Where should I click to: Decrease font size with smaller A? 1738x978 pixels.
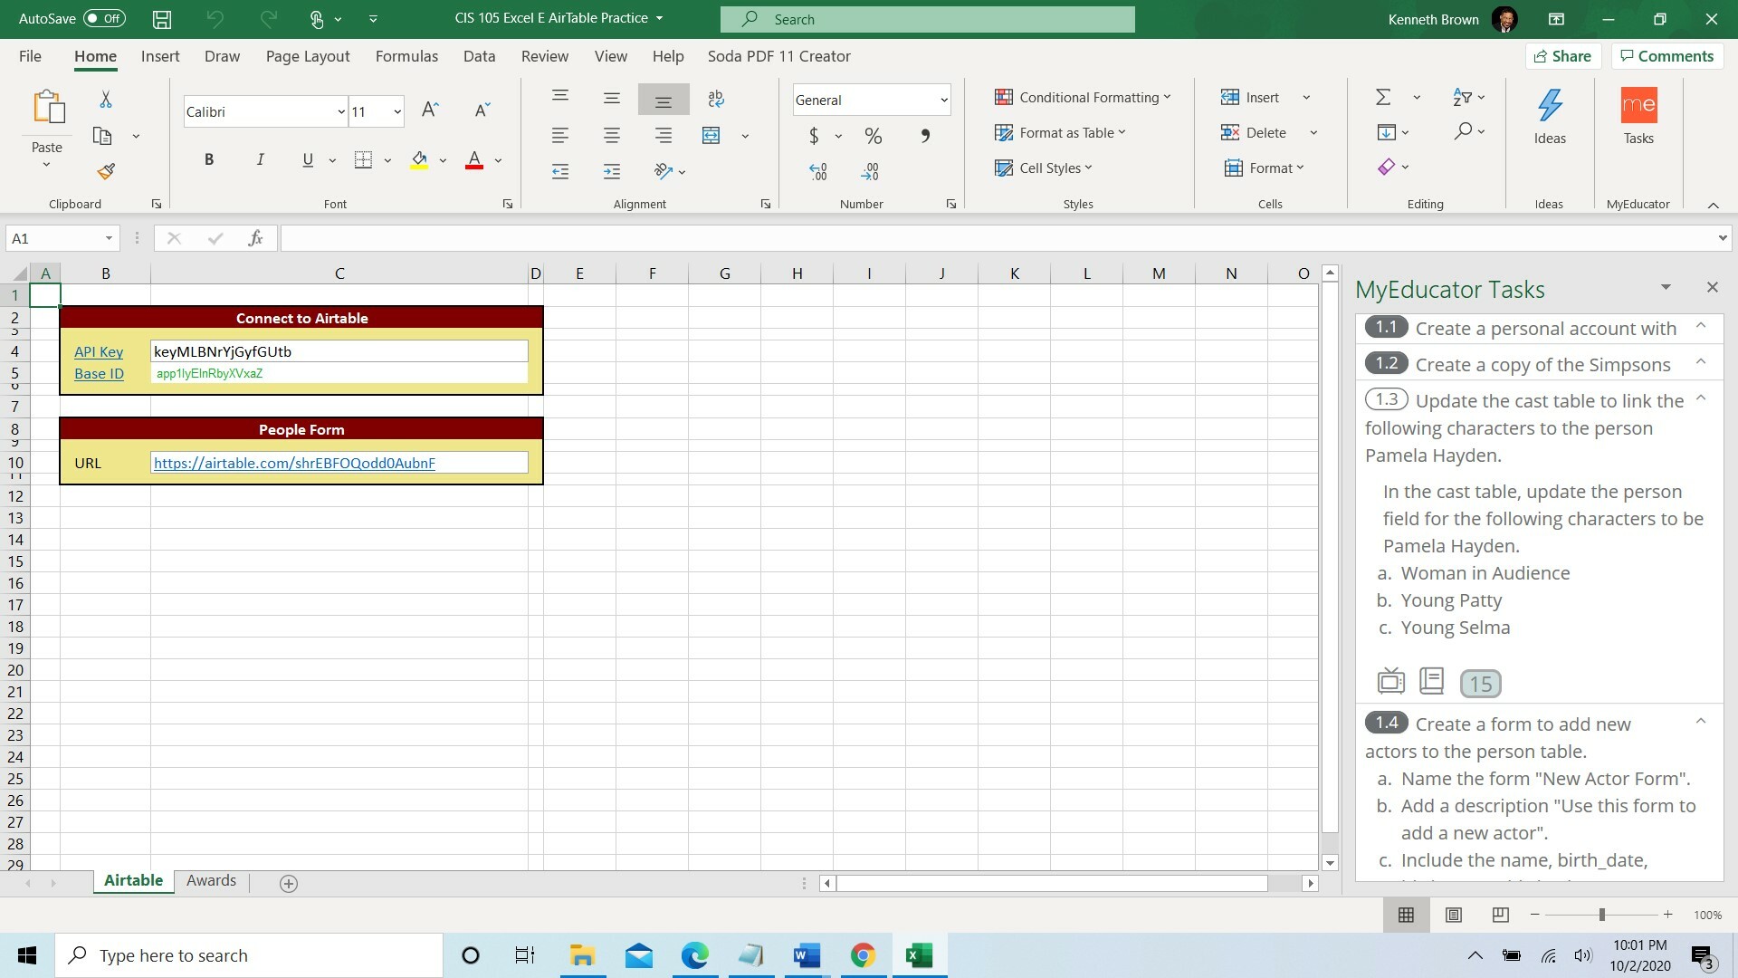pos(482,110)
